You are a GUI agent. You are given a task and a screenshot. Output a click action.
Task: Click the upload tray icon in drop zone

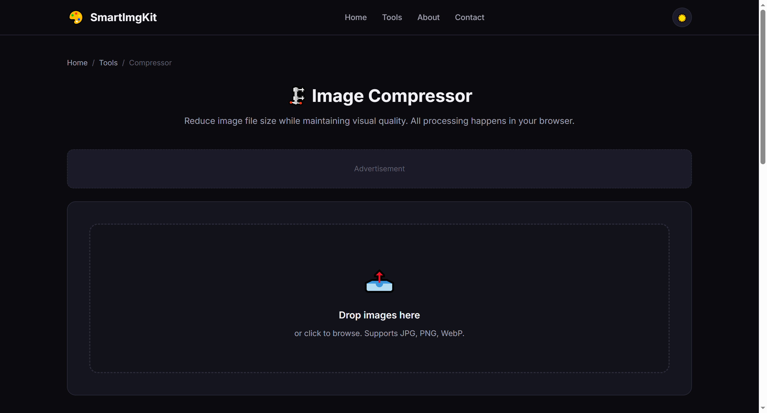click(379, 281)
